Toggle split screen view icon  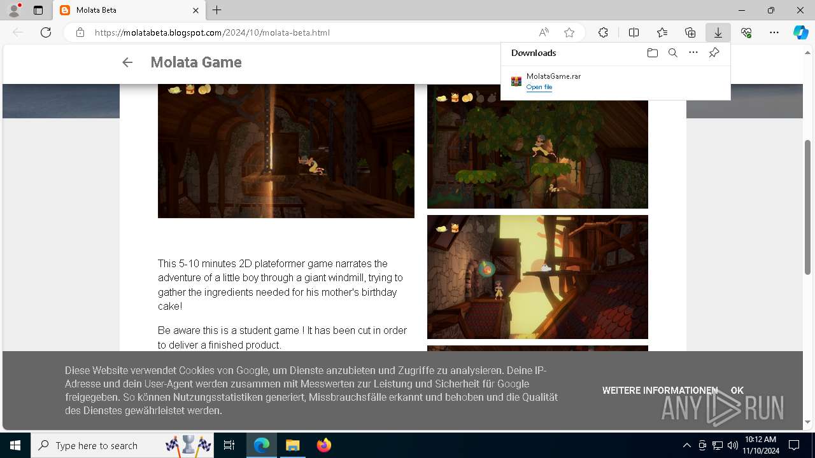point(634,32)
